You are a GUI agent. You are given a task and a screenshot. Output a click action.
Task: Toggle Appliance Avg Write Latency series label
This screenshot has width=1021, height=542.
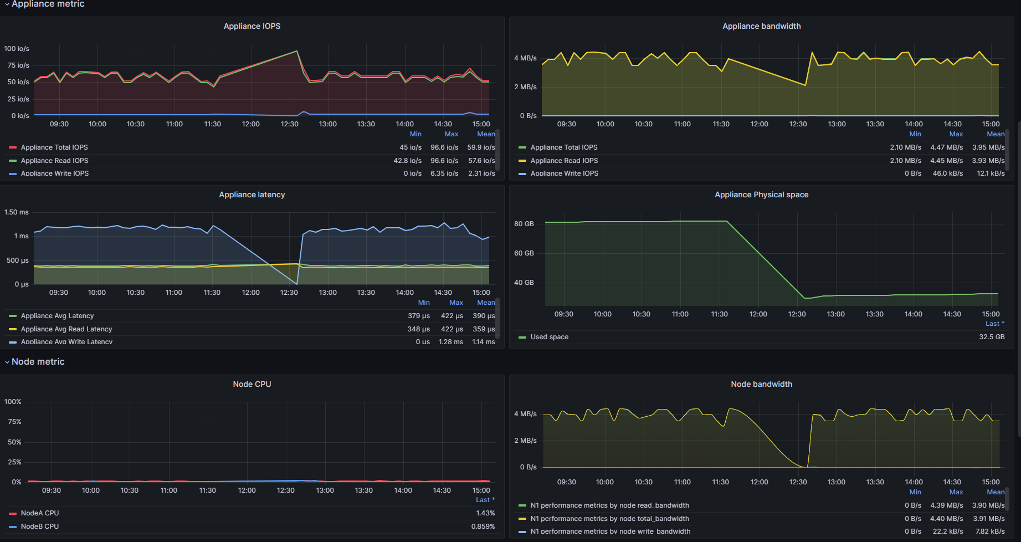[x=66, y=342]
